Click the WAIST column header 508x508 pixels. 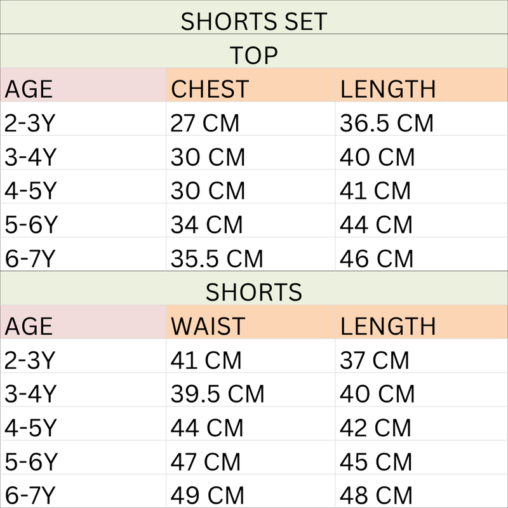tap(251, 322)
